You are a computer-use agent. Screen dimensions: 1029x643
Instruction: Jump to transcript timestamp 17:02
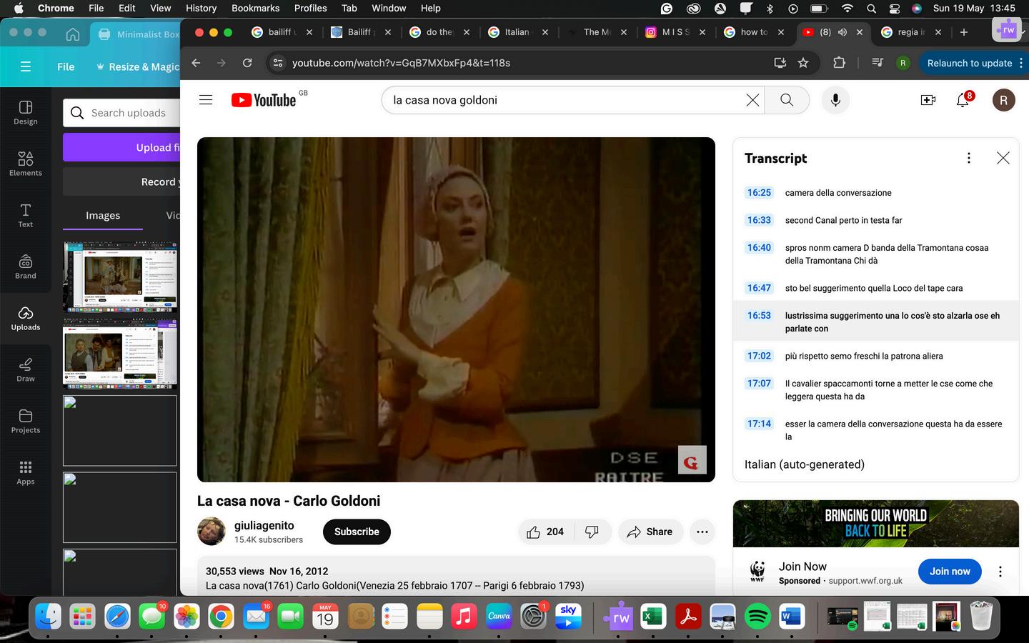(x=759, y=356)
